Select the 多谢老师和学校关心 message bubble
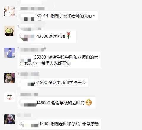 tap(53, 82)
